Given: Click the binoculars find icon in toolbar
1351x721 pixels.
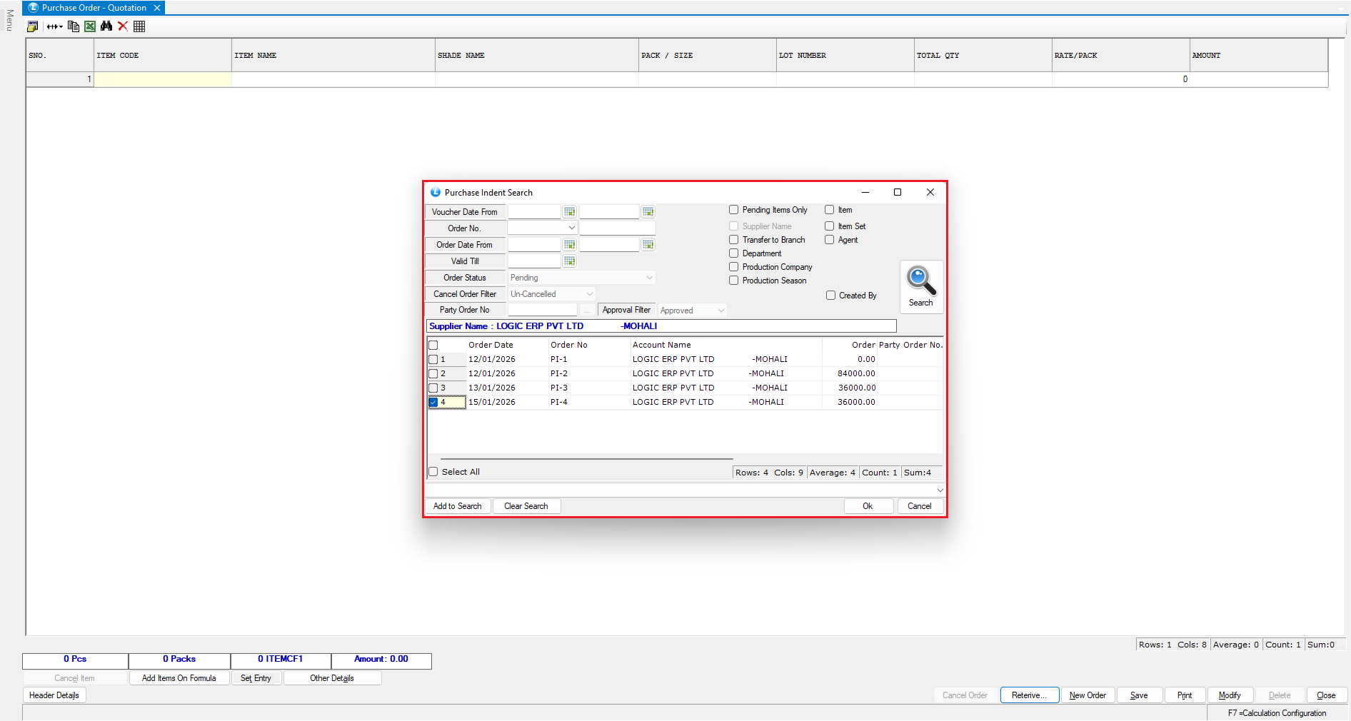Looking at the screenshot, I should [x=106, y=26].
